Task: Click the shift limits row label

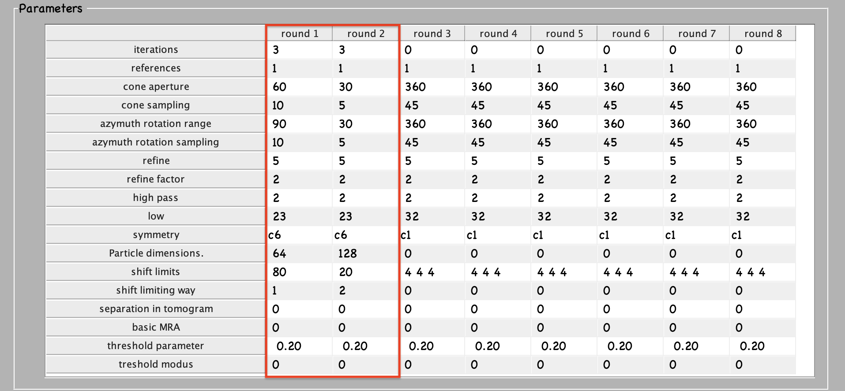Action: (x=156, y=272)
